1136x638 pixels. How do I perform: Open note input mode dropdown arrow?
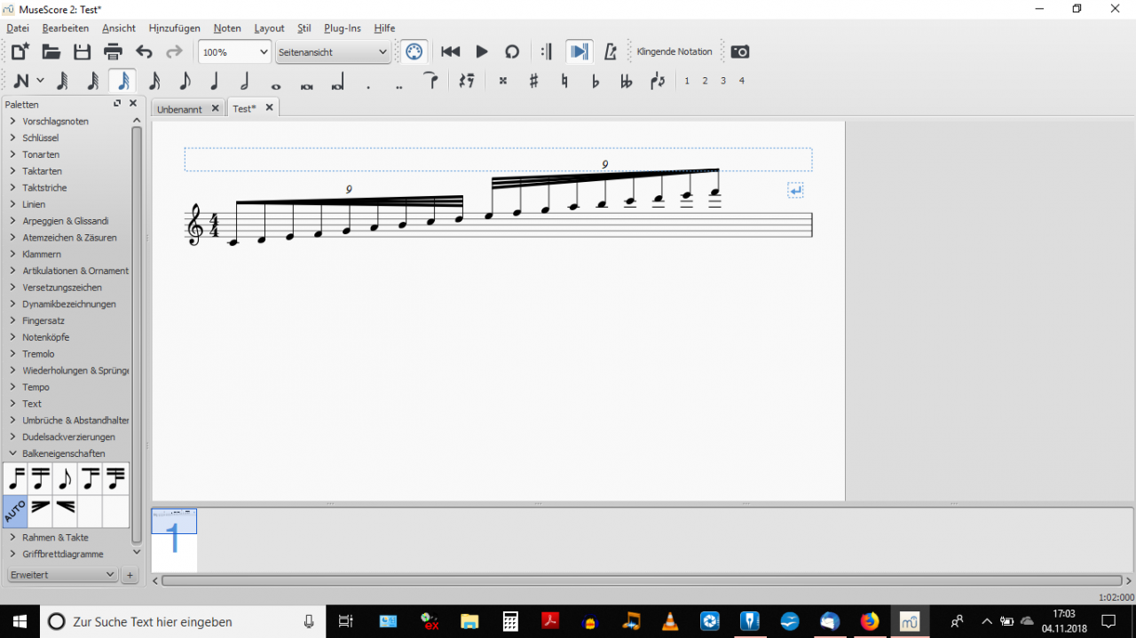click(40, 81)
